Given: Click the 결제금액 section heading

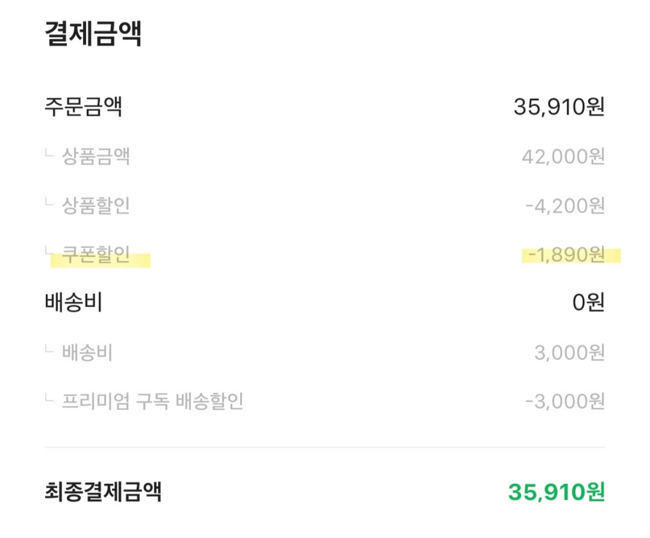Looking at the screenshot, I should [x=93, y=34].
